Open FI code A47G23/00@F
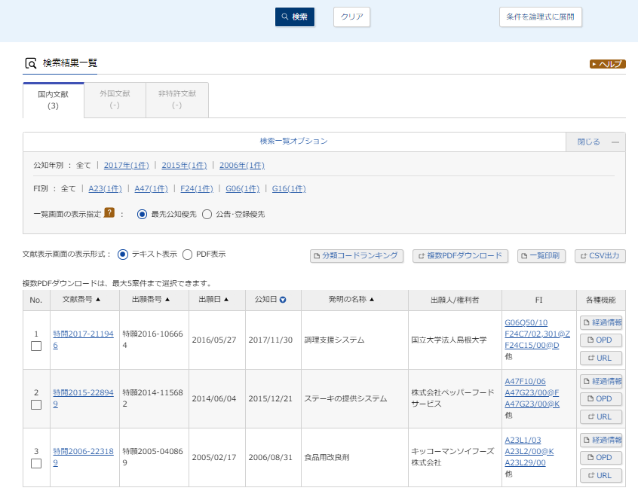 pos(532,393)
